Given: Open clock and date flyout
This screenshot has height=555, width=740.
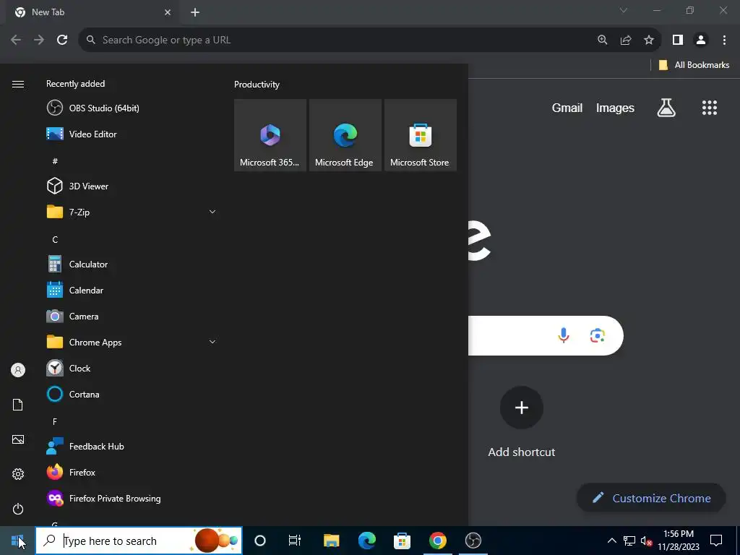Looking at the screenshot, I should pyautogui.click(x=679, y=541).
